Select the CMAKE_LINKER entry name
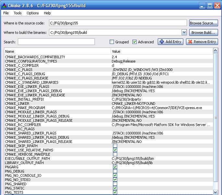The height and width of the screenshot is (195, 222). click(x=17, y=104)
